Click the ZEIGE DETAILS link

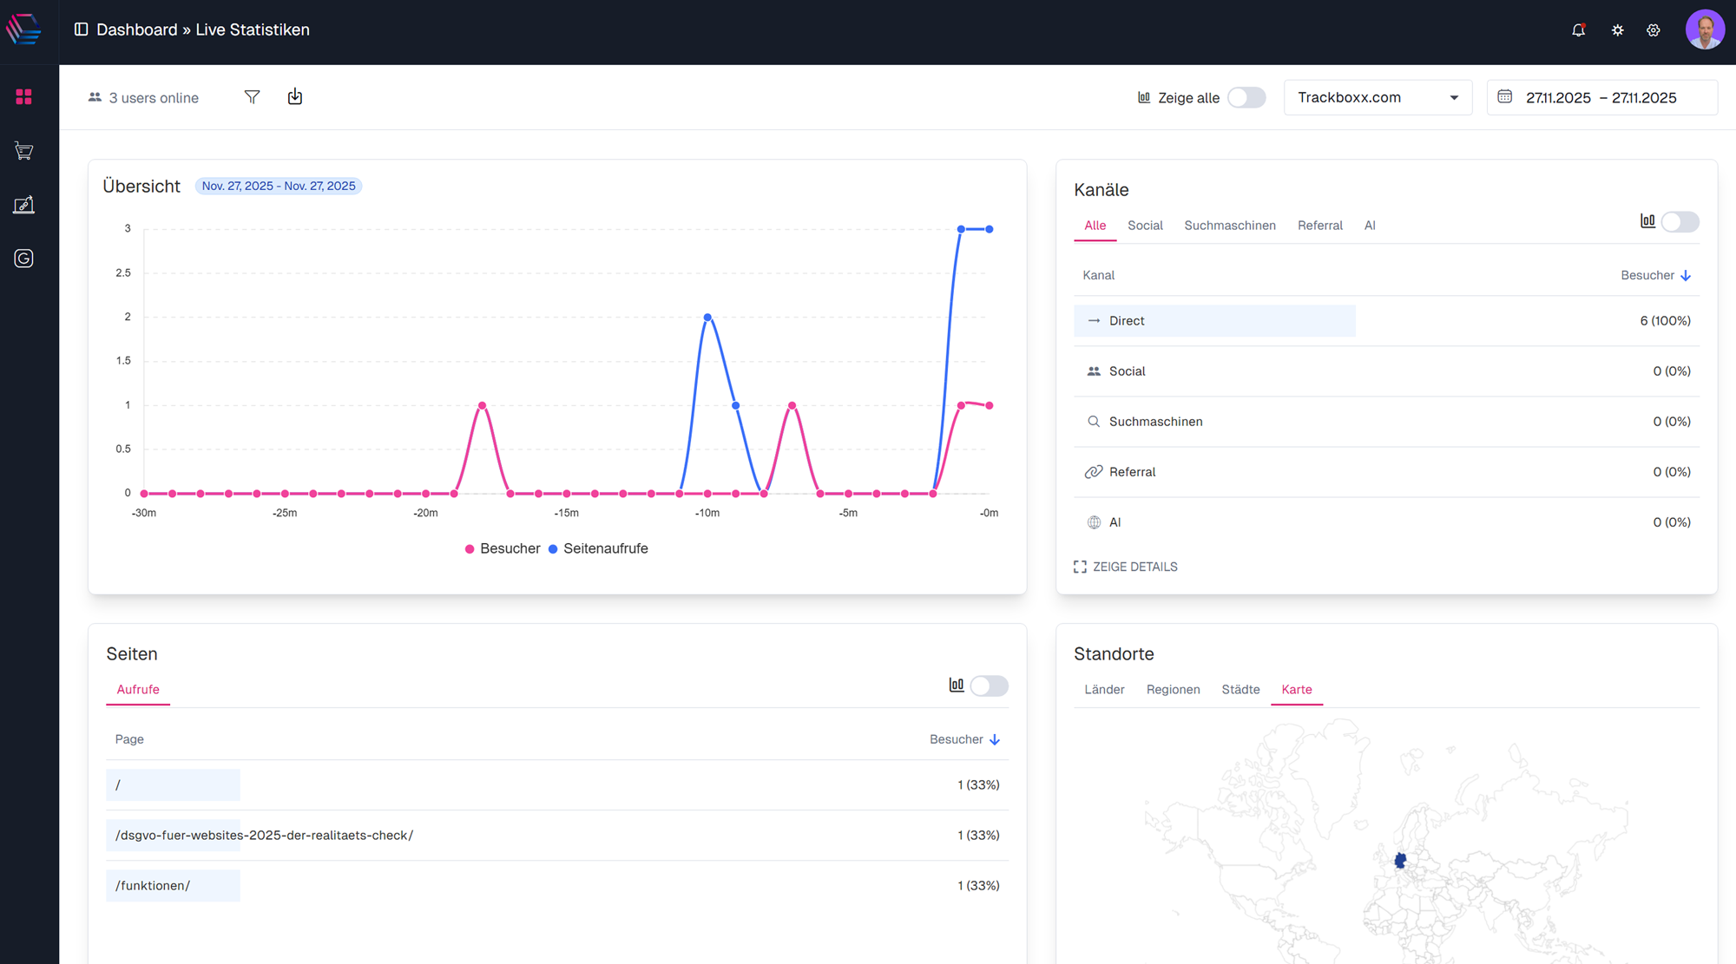pyautogui.click(x=1126, y=567)
